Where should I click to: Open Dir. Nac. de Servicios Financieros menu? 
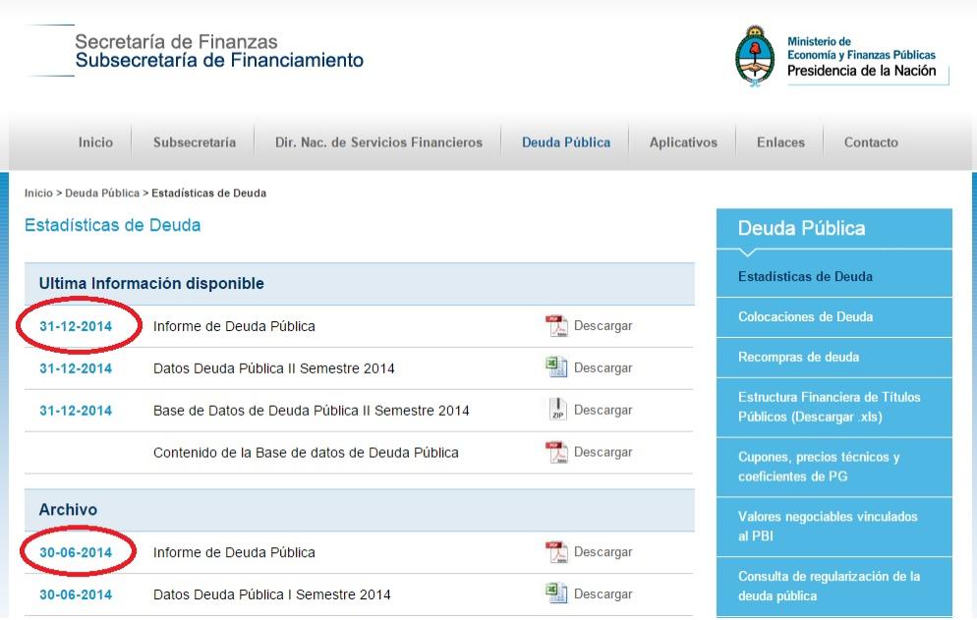coord(378,142)
